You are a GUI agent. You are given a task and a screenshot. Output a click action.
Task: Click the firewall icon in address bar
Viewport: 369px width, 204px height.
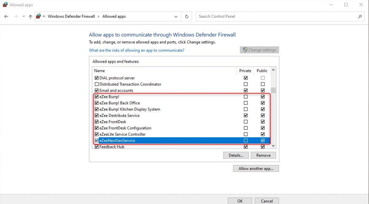(x=39, y=16)
